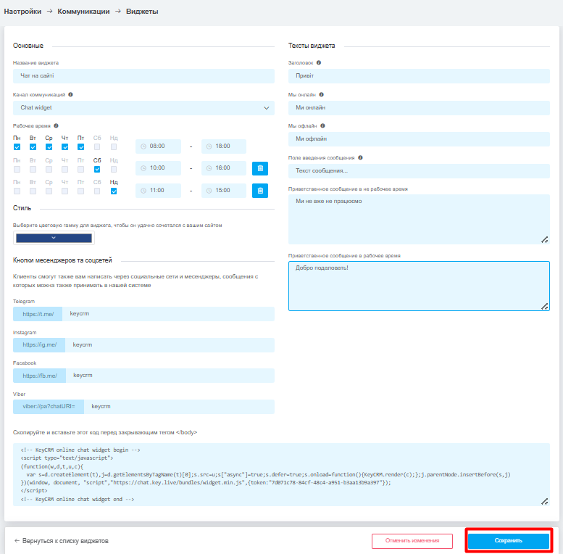Focus the Instagram username field
This screenshot has height=554, width=563.
click(170, 345)
